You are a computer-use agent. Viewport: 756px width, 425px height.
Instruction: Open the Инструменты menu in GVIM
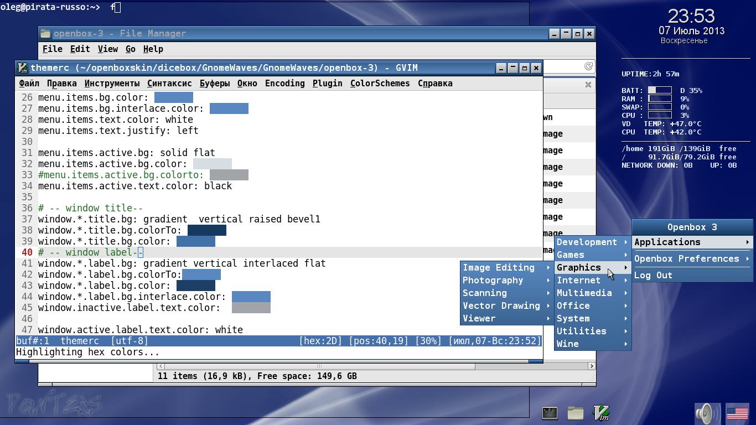tap(112, 84)
